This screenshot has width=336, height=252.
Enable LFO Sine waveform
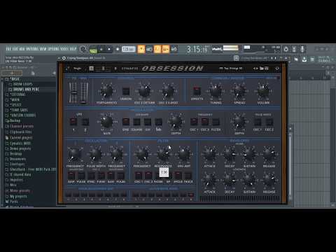pyautogui.click(x=126, y=122)
